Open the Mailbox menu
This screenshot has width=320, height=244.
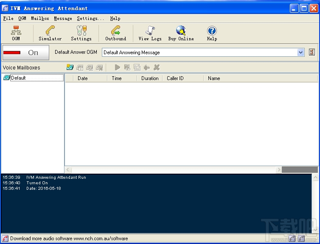click(40, 19)
